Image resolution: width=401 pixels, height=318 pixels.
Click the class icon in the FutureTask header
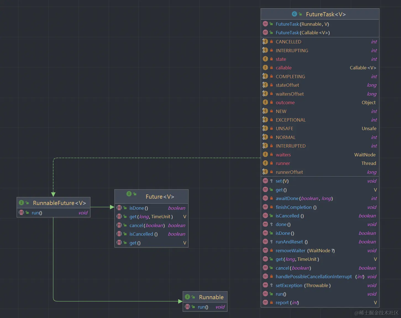(x=294, y=14)
